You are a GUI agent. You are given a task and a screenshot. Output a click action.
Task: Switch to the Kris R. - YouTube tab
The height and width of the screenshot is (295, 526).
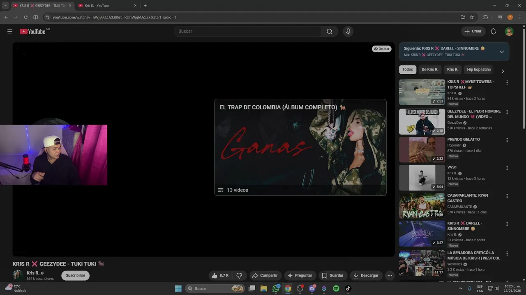(107, 5)
